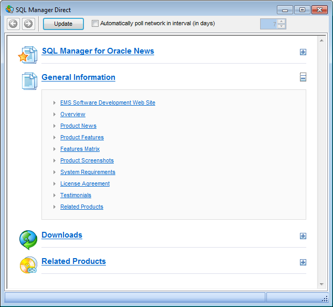The image size is (333, 307).
Task: Open the Testimonials link
Action: tap(76, 195)
